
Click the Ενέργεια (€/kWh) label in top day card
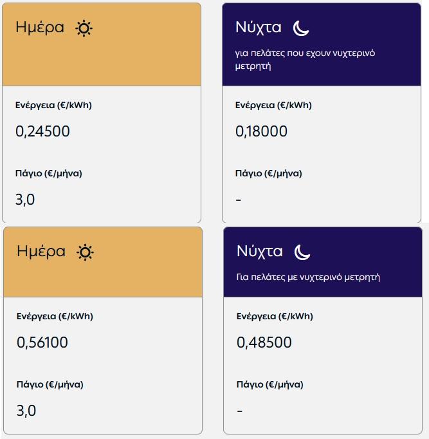(x=53, y=106)
